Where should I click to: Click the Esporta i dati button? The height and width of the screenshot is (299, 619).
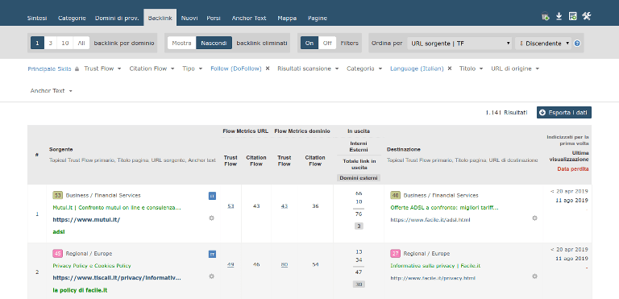coord(563,113)
